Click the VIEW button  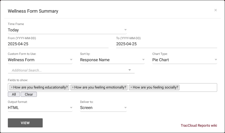(x=25, y=123)
